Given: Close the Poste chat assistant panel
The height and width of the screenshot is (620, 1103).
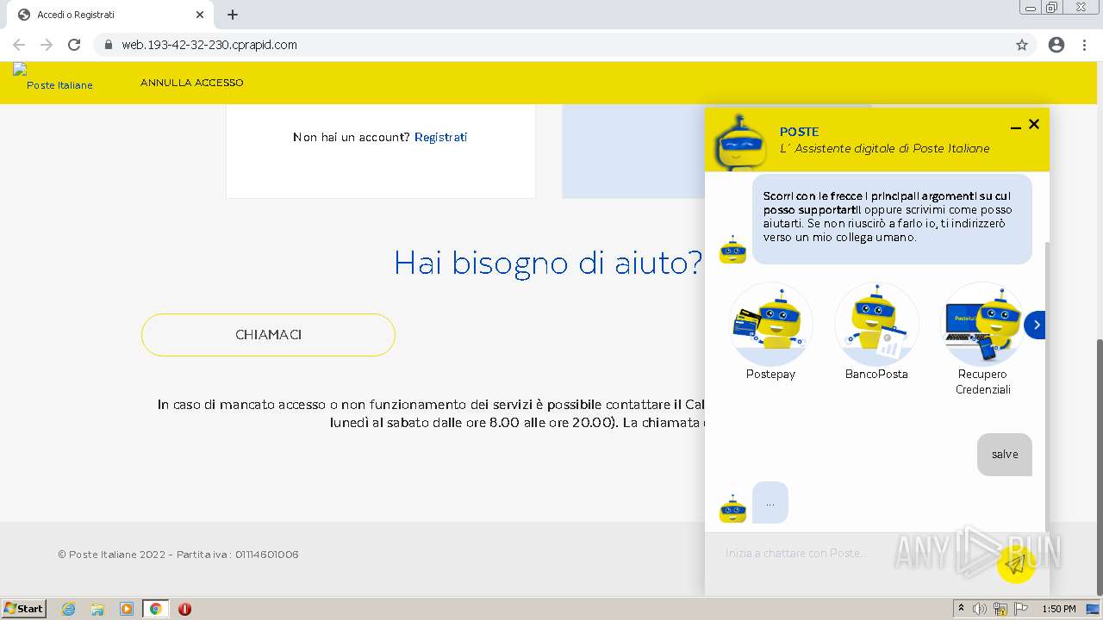Looking at the screenshot, I should pyautogui.click(x=1034, y=124).
